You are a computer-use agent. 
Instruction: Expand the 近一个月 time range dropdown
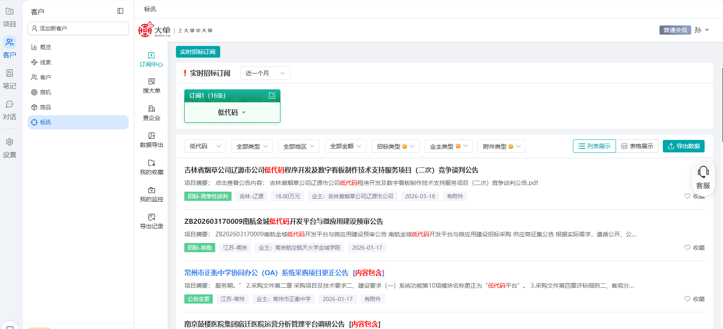click(265, 73)
